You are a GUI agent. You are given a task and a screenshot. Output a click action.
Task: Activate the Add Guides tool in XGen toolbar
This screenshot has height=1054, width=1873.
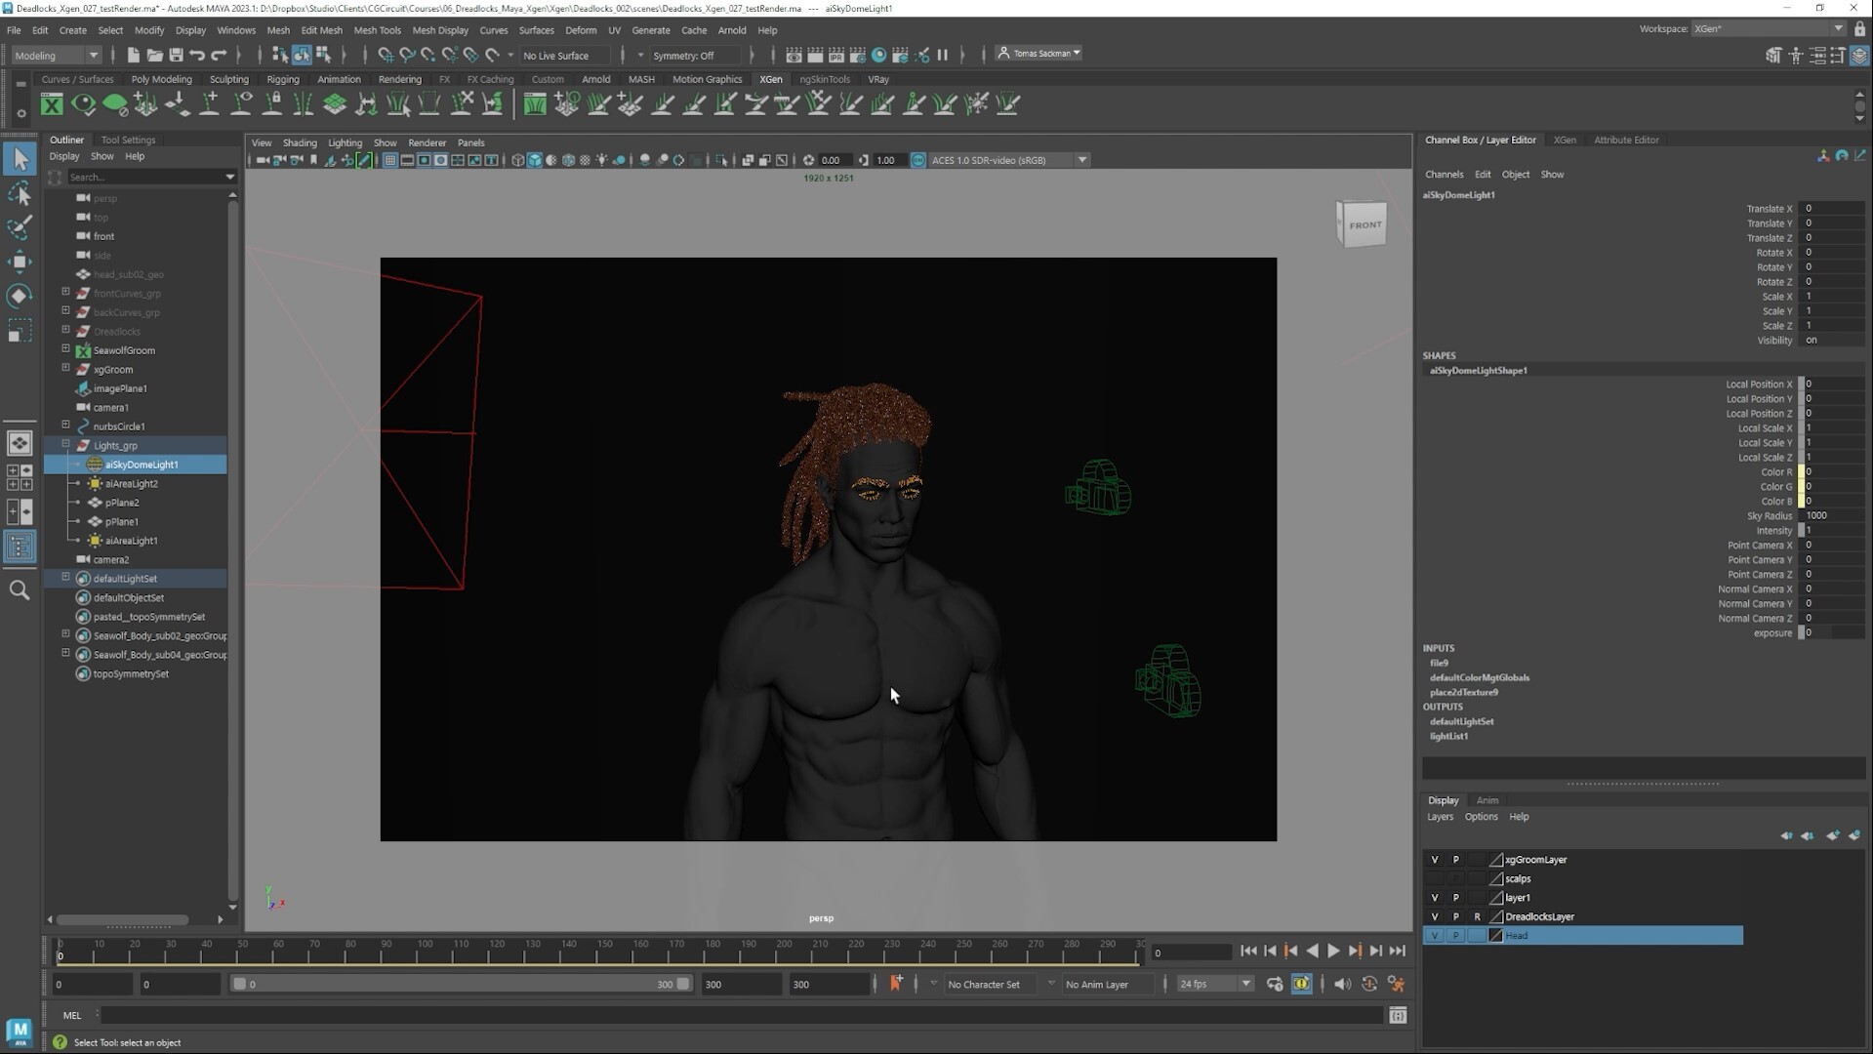(x=208, y=104)
